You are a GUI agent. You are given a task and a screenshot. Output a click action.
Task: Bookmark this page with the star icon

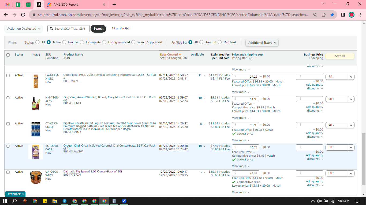pos(332,15)
